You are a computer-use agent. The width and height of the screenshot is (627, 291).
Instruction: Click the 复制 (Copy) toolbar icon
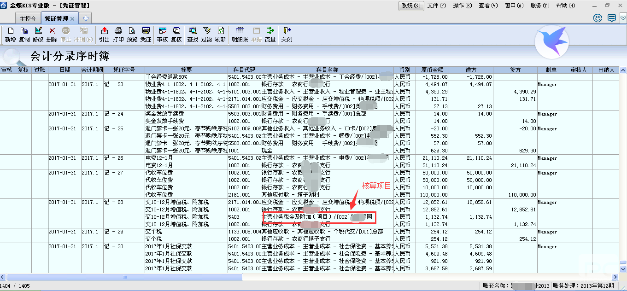pos(24,35)
